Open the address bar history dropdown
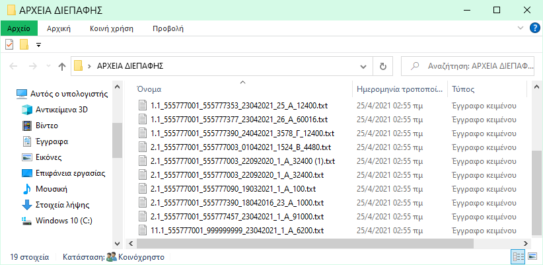543x265 pixels. (x=363, y=66)
